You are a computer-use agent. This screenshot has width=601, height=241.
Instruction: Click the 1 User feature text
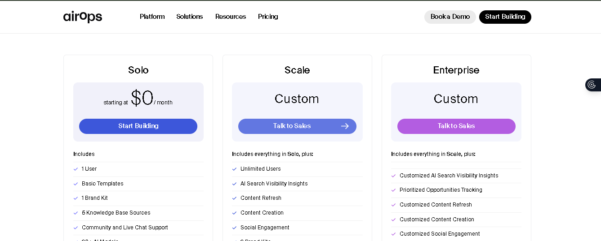point(89,169)
